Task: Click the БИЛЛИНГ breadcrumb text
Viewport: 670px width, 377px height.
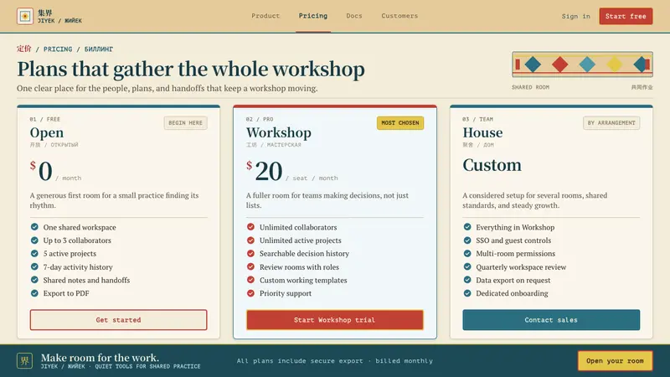Action: 99,49
